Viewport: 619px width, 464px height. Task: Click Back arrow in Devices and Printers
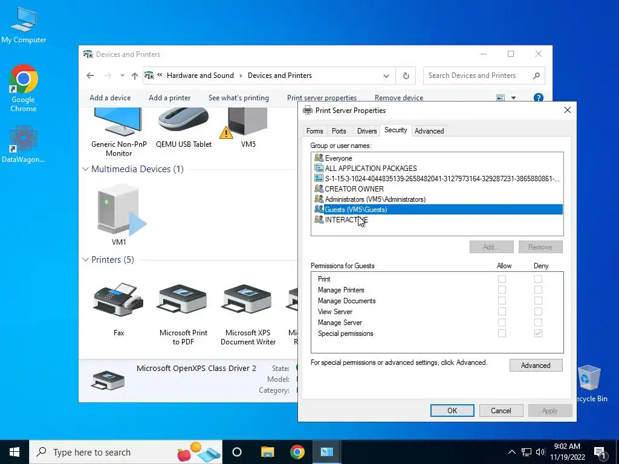[90, 76]
